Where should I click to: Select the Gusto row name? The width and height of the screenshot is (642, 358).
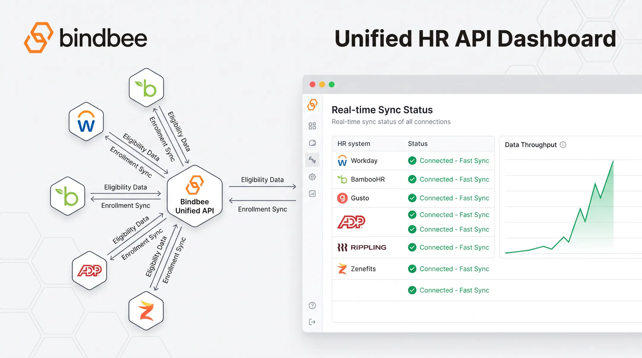(360, 198)
